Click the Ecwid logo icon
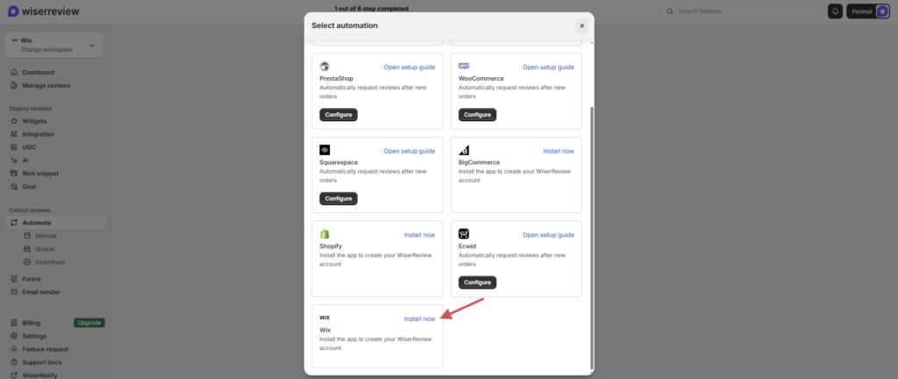Screen dimensions: 898x379 pos(464,234)
